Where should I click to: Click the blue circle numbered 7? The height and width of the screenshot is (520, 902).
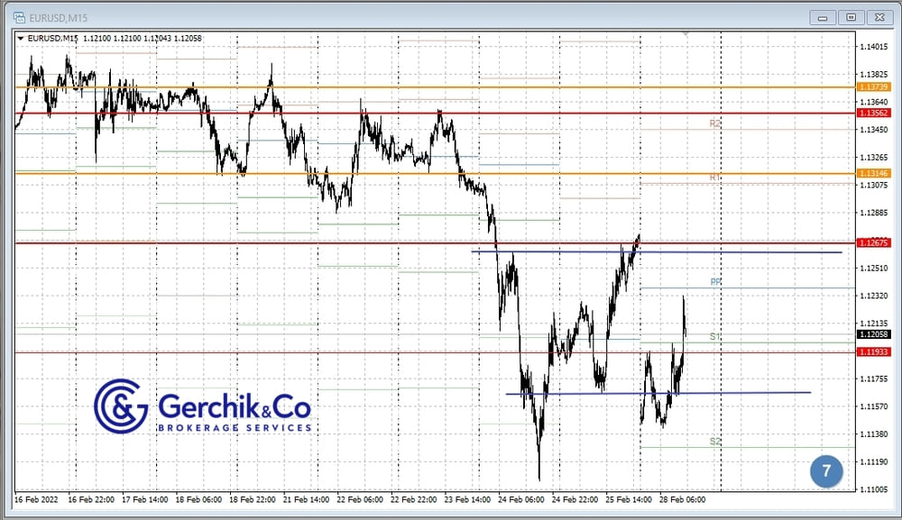(826, 470)
